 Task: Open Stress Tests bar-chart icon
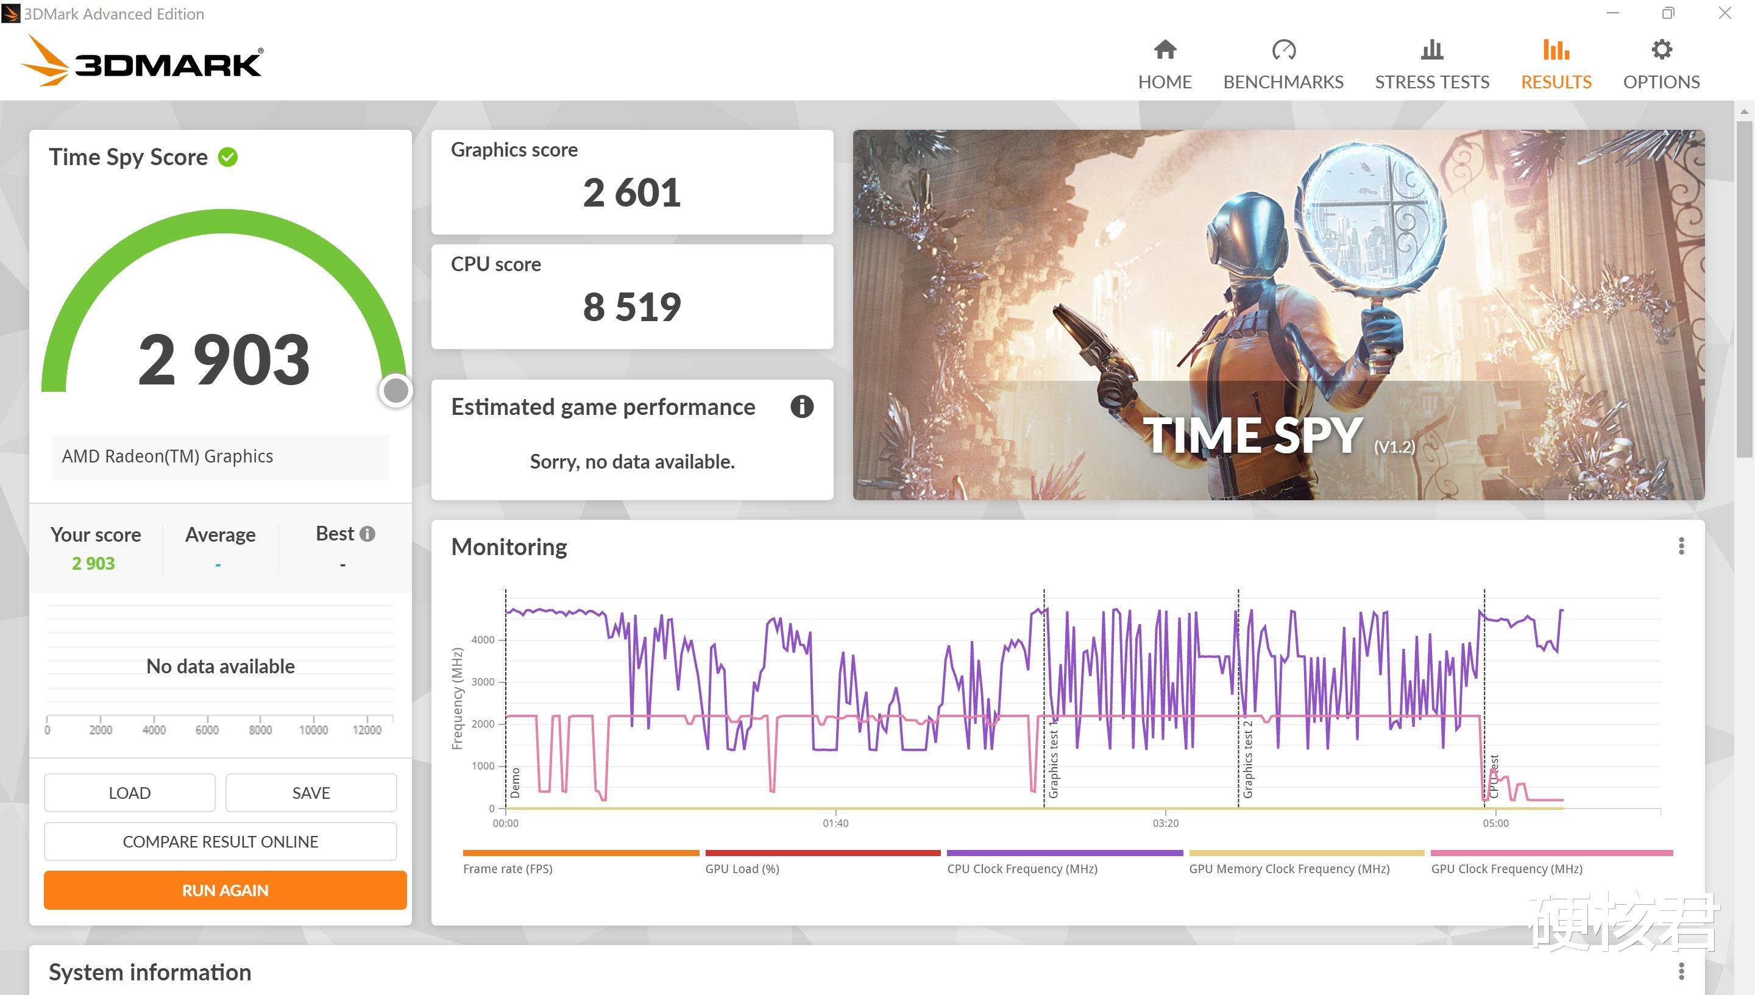(1432, 50)
